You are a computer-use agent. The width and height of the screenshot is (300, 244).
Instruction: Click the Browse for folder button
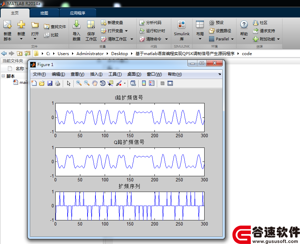(27, 53)
